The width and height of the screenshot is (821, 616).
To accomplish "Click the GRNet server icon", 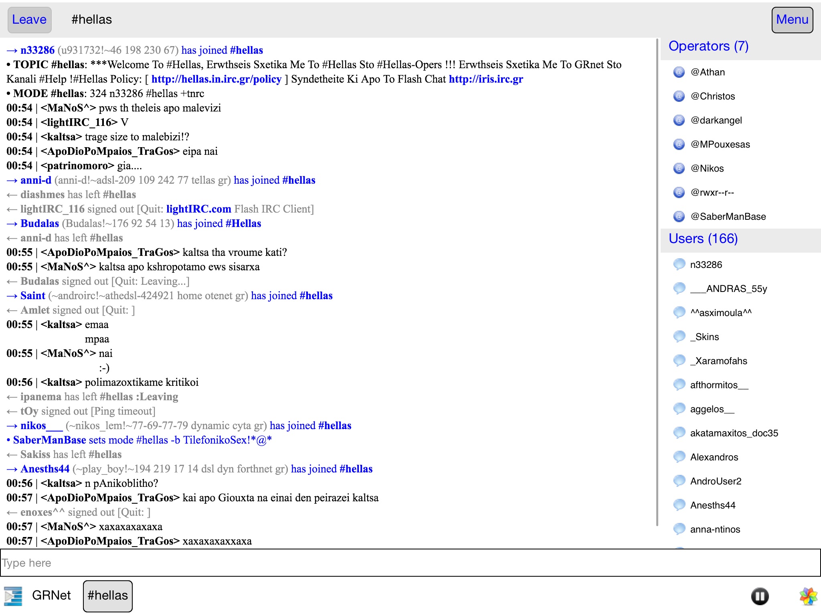I will click(x=13, y=596).
